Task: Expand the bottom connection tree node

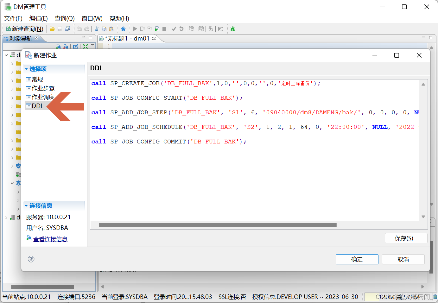Action: pyautogui.click(x=6, y=217)
